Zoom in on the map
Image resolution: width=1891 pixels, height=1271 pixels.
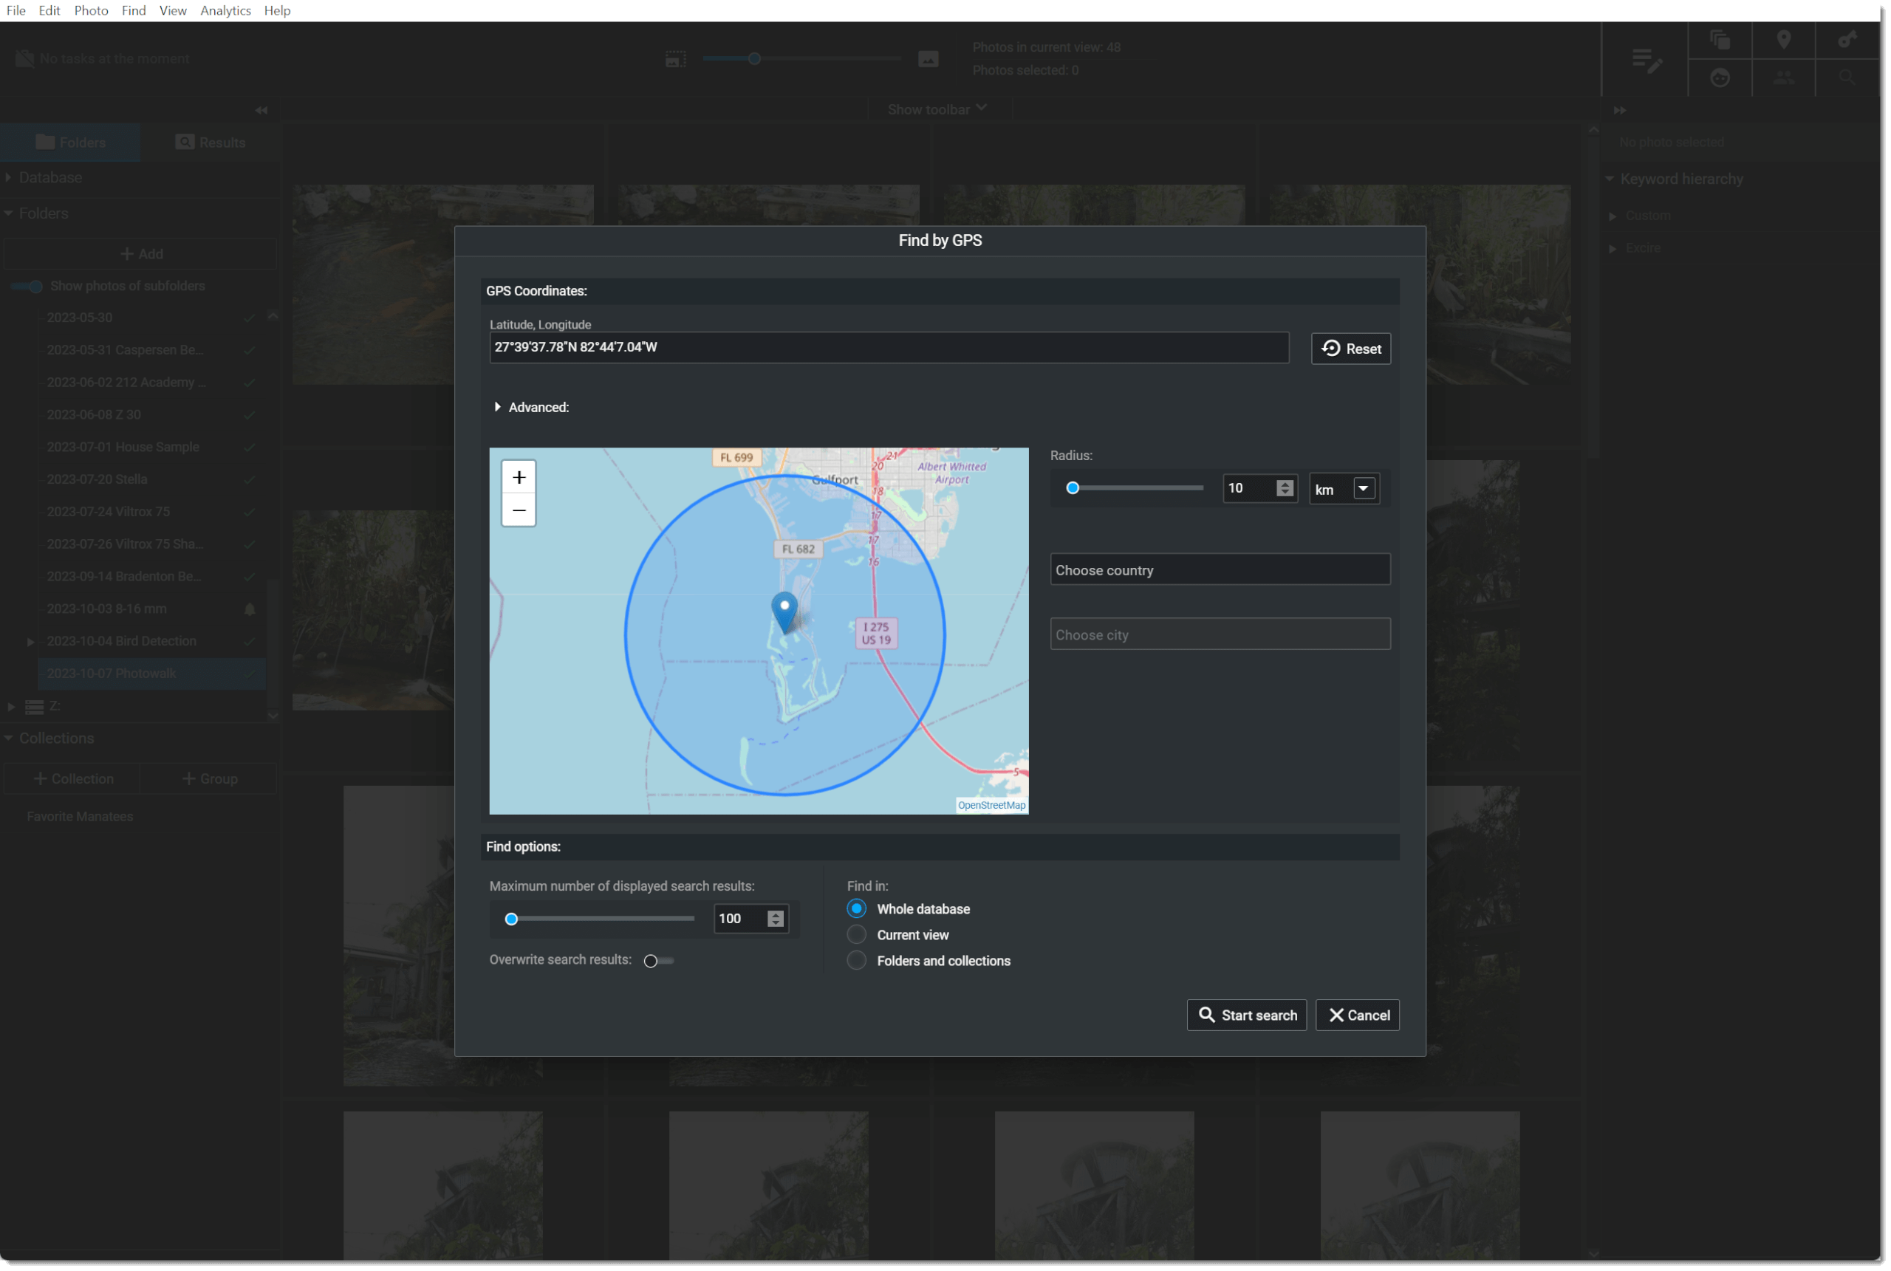(x=519, y=477)
